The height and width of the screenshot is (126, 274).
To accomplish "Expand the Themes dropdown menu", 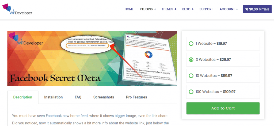I will click(169, 9).
